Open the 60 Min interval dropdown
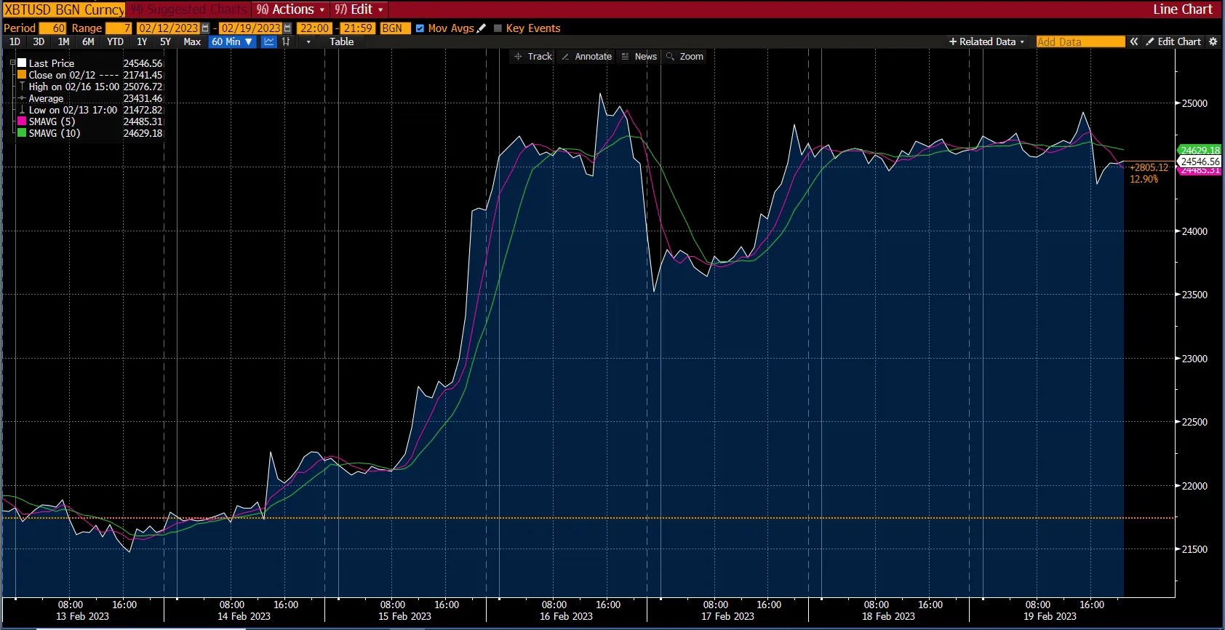The height and width of the screenshot is (630, 1225). point(232,41)
